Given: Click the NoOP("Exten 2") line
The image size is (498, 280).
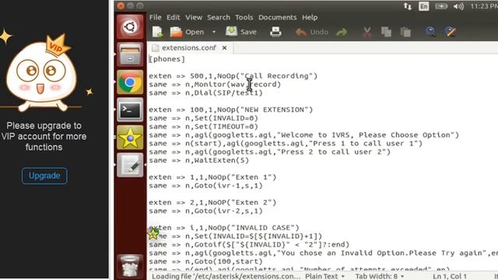Looking at the screenshot, I should 212,202.
